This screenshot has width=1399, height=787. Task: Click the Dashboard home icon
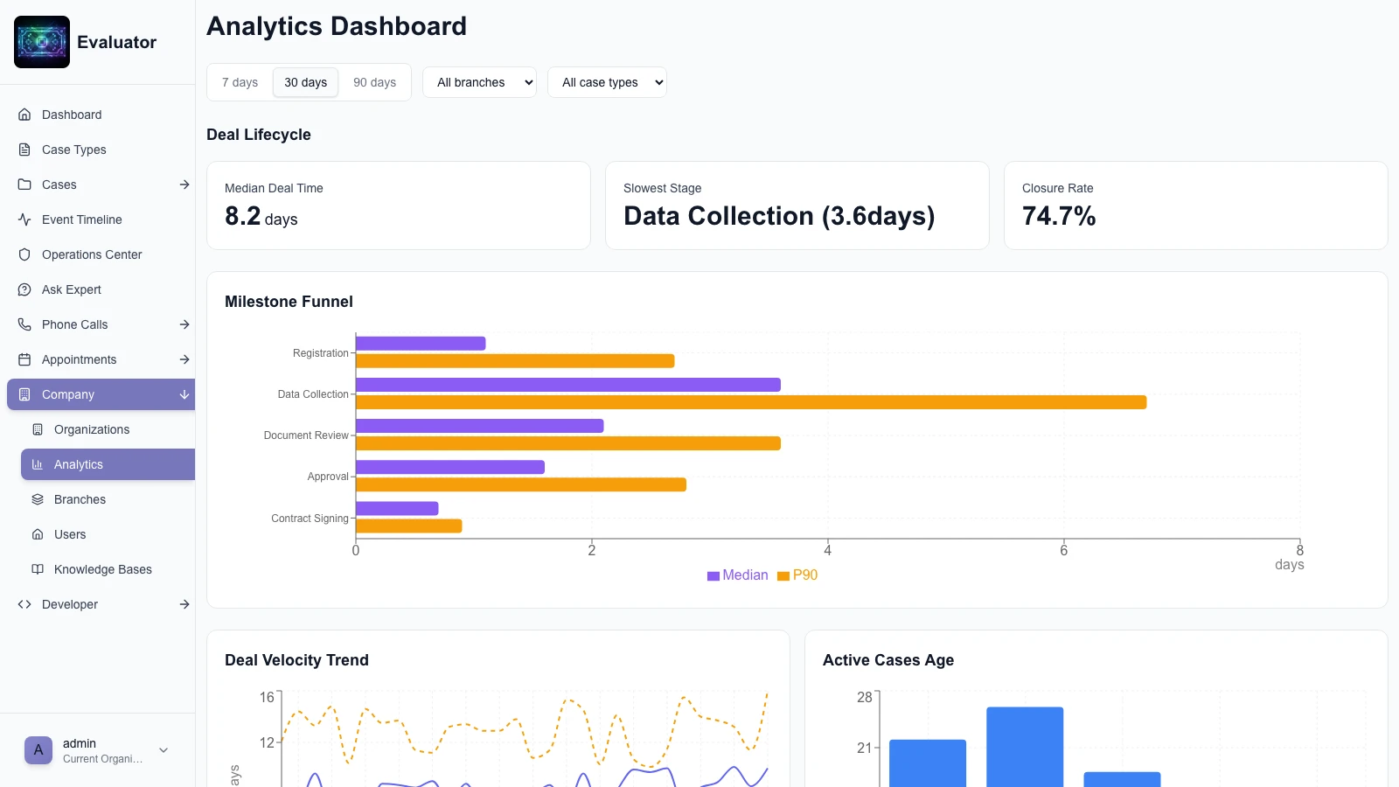pos(24,115)
